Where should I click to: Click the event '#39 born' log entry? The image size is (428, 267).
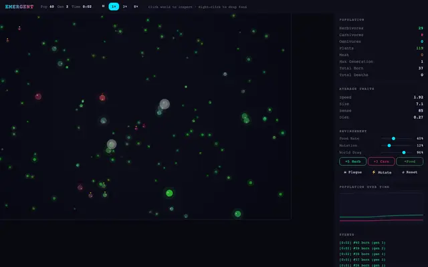point(362,248)
